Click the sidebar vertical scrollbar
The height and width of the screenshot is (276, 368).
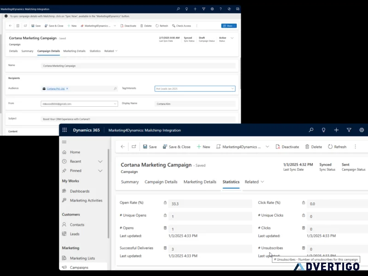tap(109, 194)
